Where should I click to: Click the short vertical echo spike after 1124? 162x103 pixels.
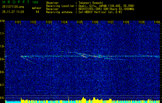point(69,52)
